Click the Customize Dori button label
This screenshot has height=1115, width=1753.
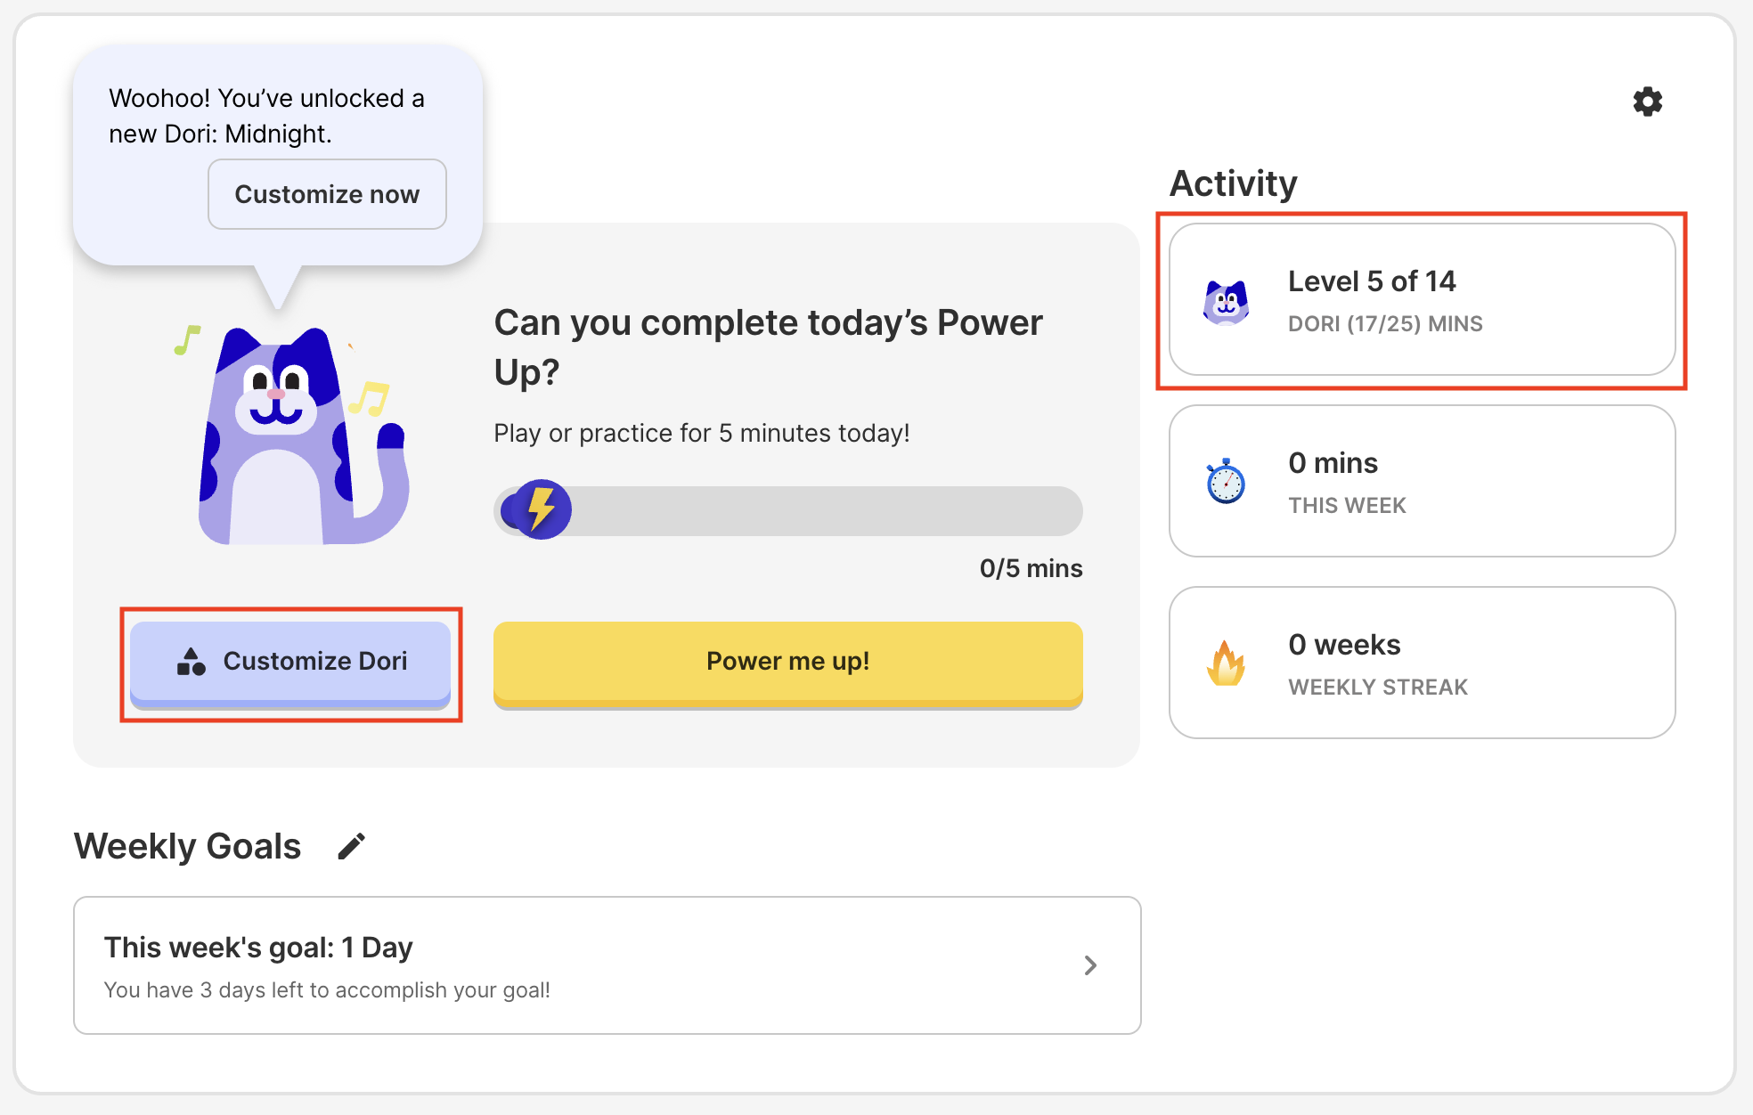314,662
